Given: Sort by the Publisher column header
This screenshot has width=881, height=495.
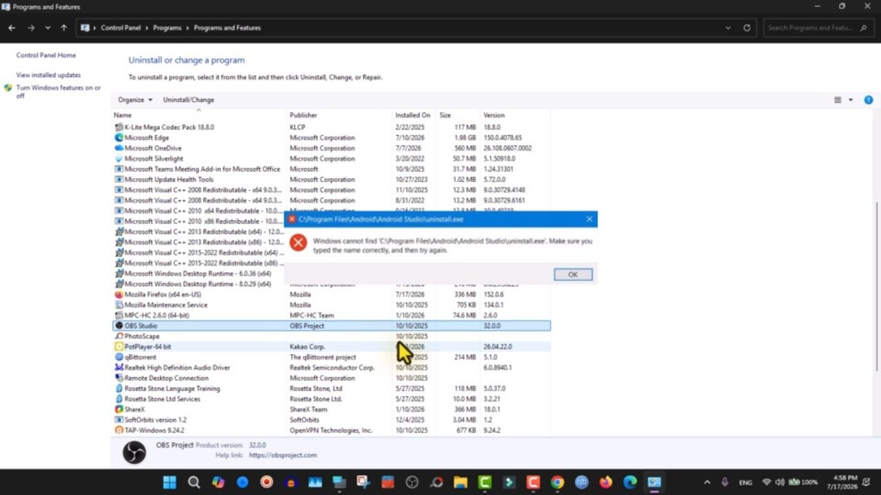Looking at the screenshot, I should coord(339,115).
